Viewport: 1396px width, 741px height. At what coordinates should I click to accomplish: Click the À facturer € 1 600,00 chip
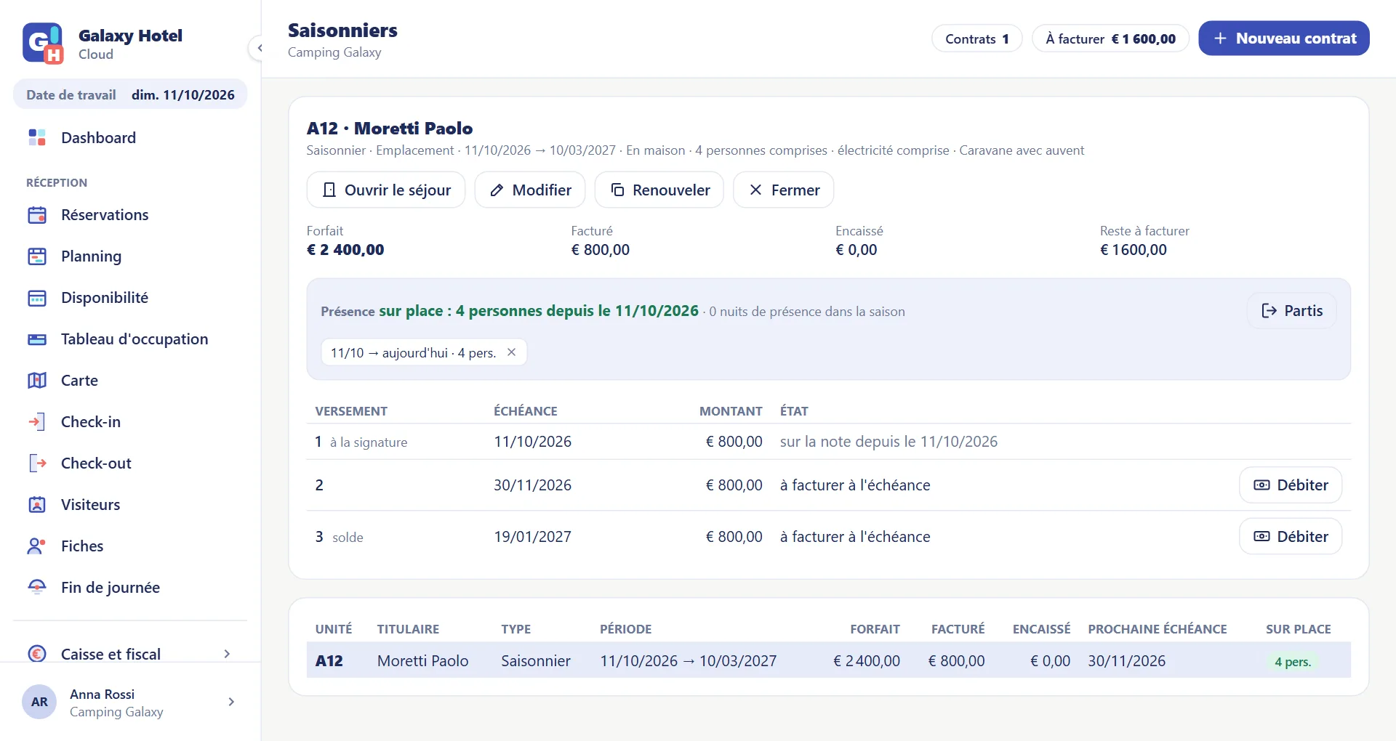(1110, 39)
